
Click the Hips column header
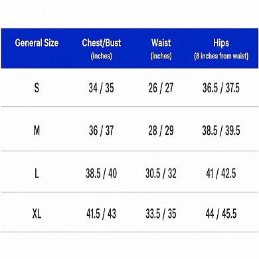[x=221, y=48]
